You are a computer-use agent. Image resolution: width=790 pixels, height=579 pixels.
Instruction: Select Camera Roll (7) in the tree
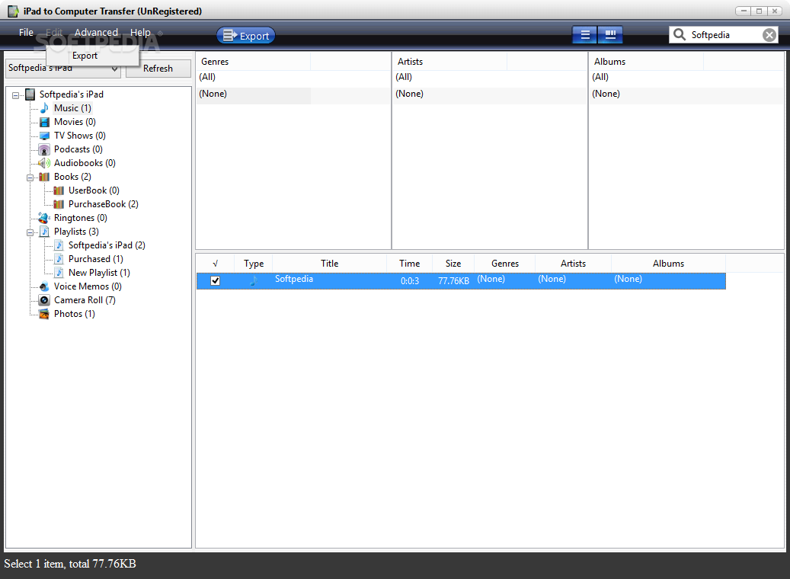click(x=85, y=300)
